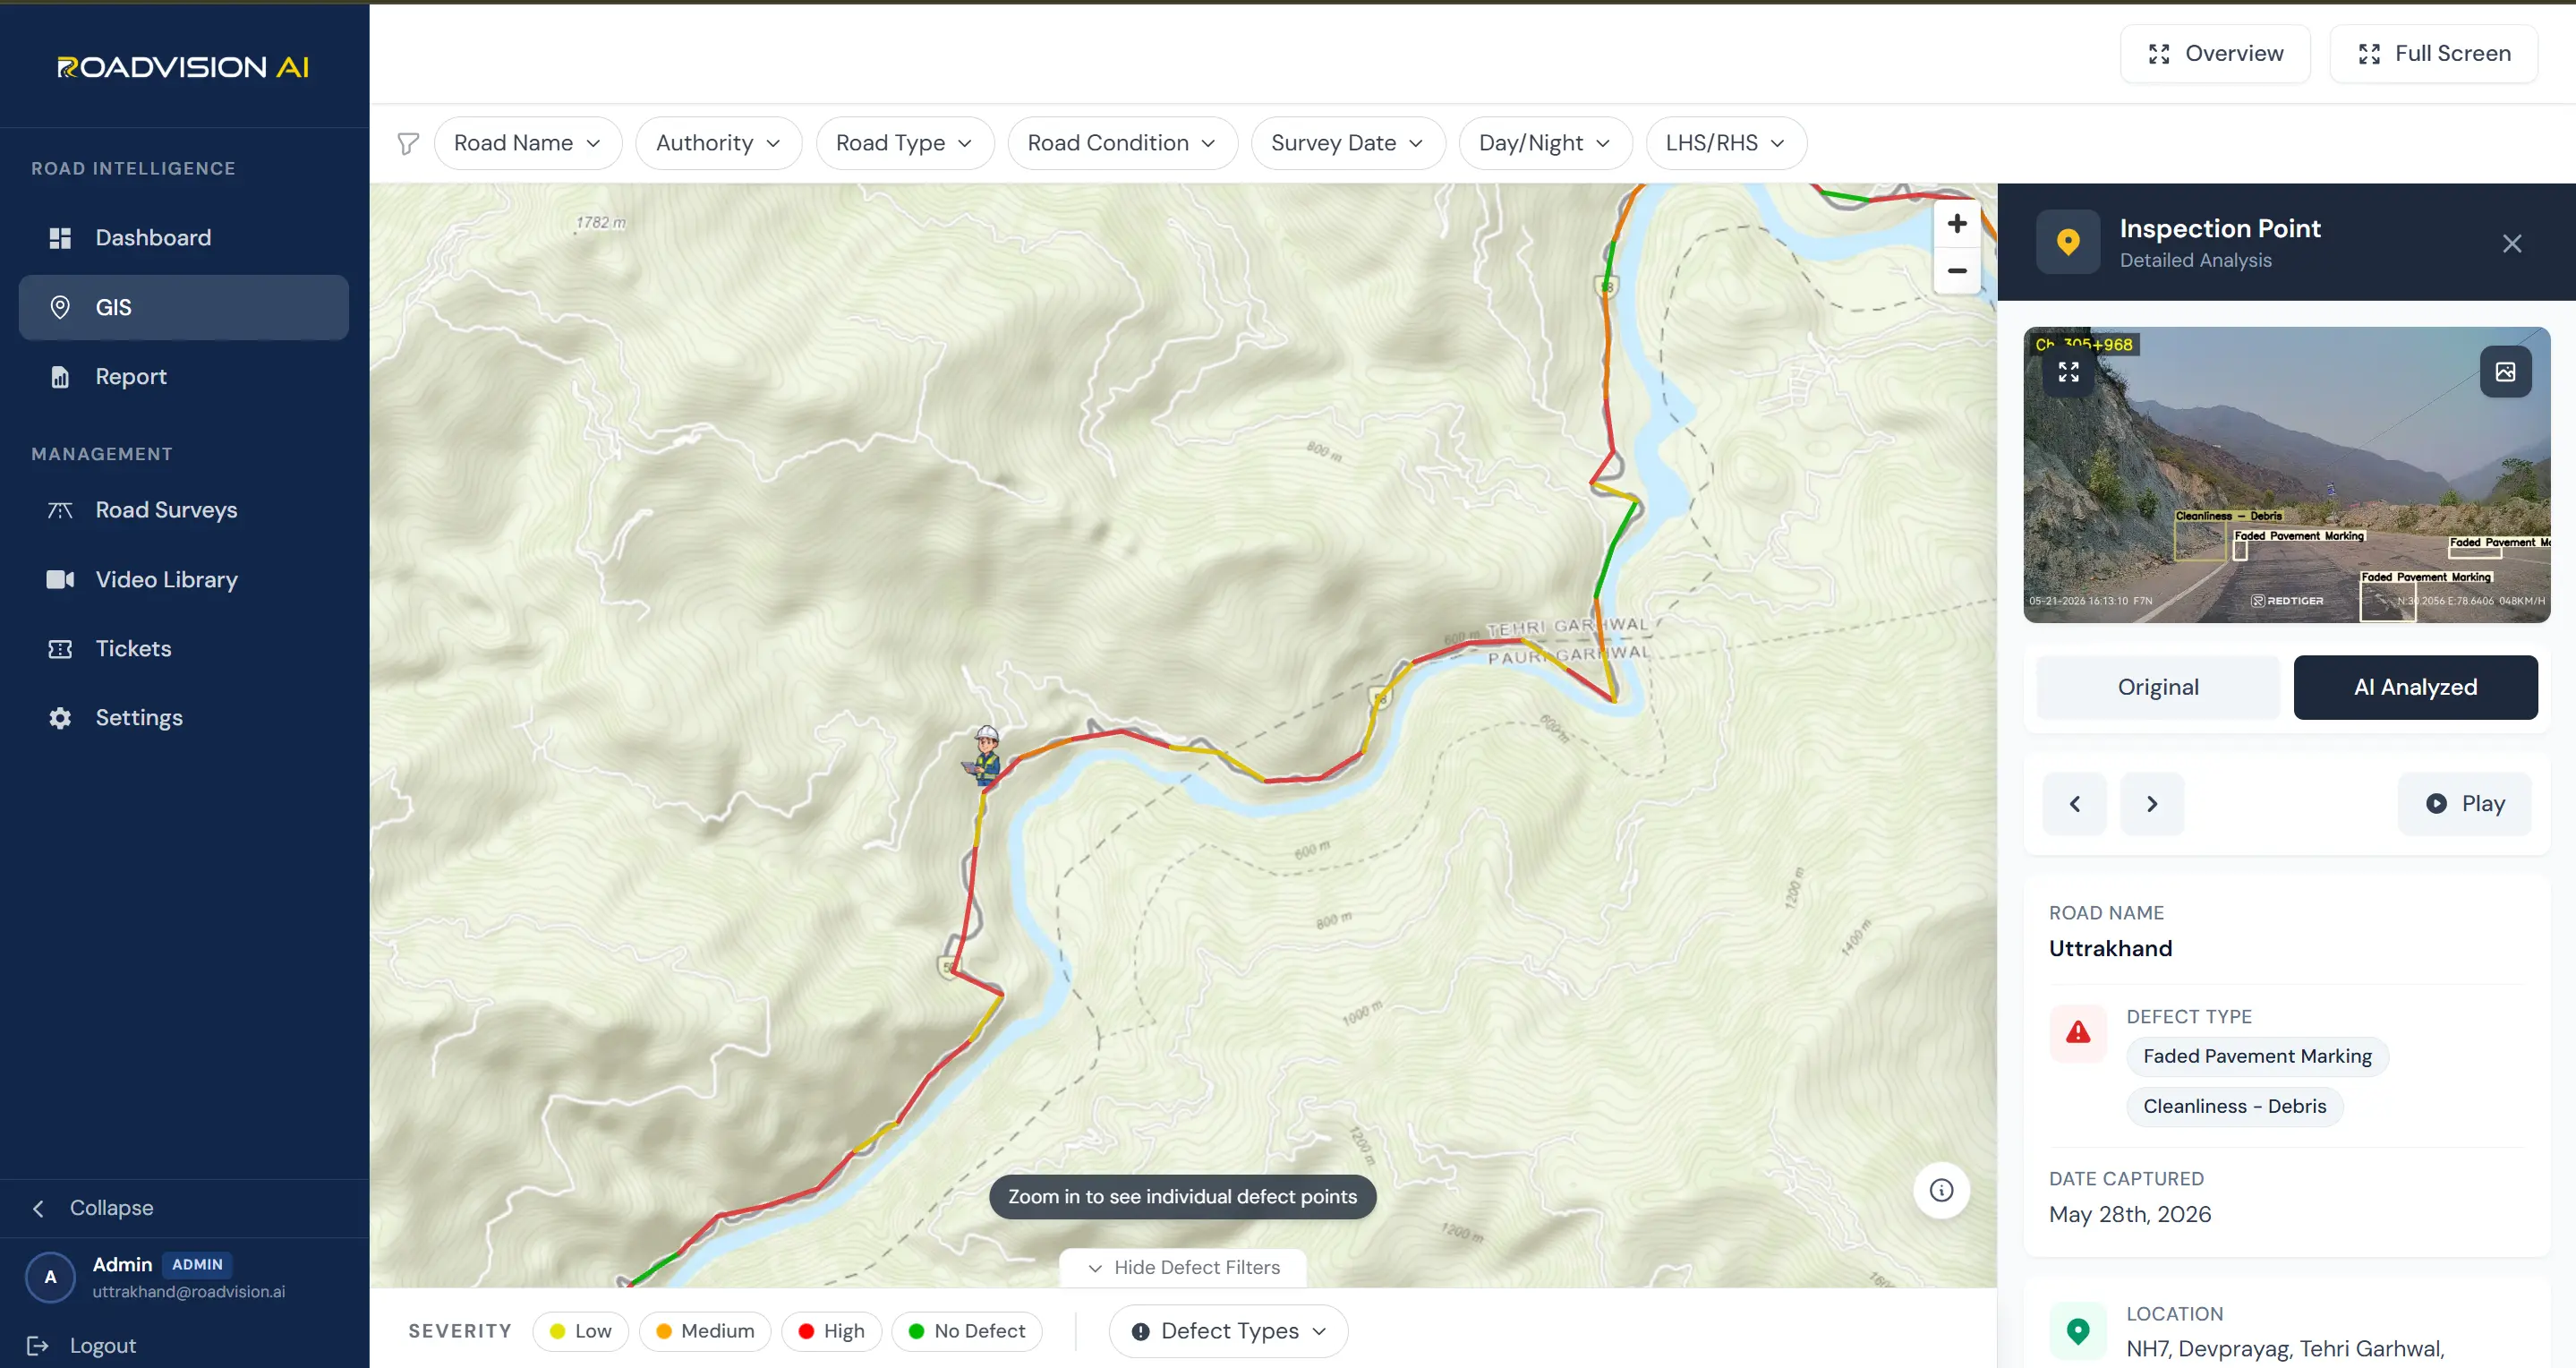The image size is (2576, 1368).
Task: Toggle No Defect severity filter
Action: pyautogui.click(x=967, y=1332)
